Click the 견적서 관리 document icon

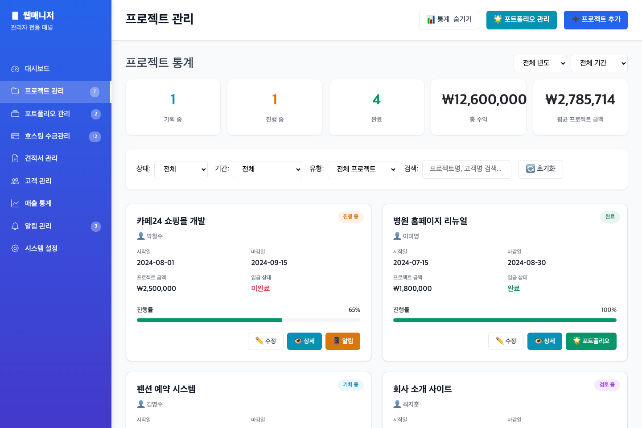coord(15,158)
